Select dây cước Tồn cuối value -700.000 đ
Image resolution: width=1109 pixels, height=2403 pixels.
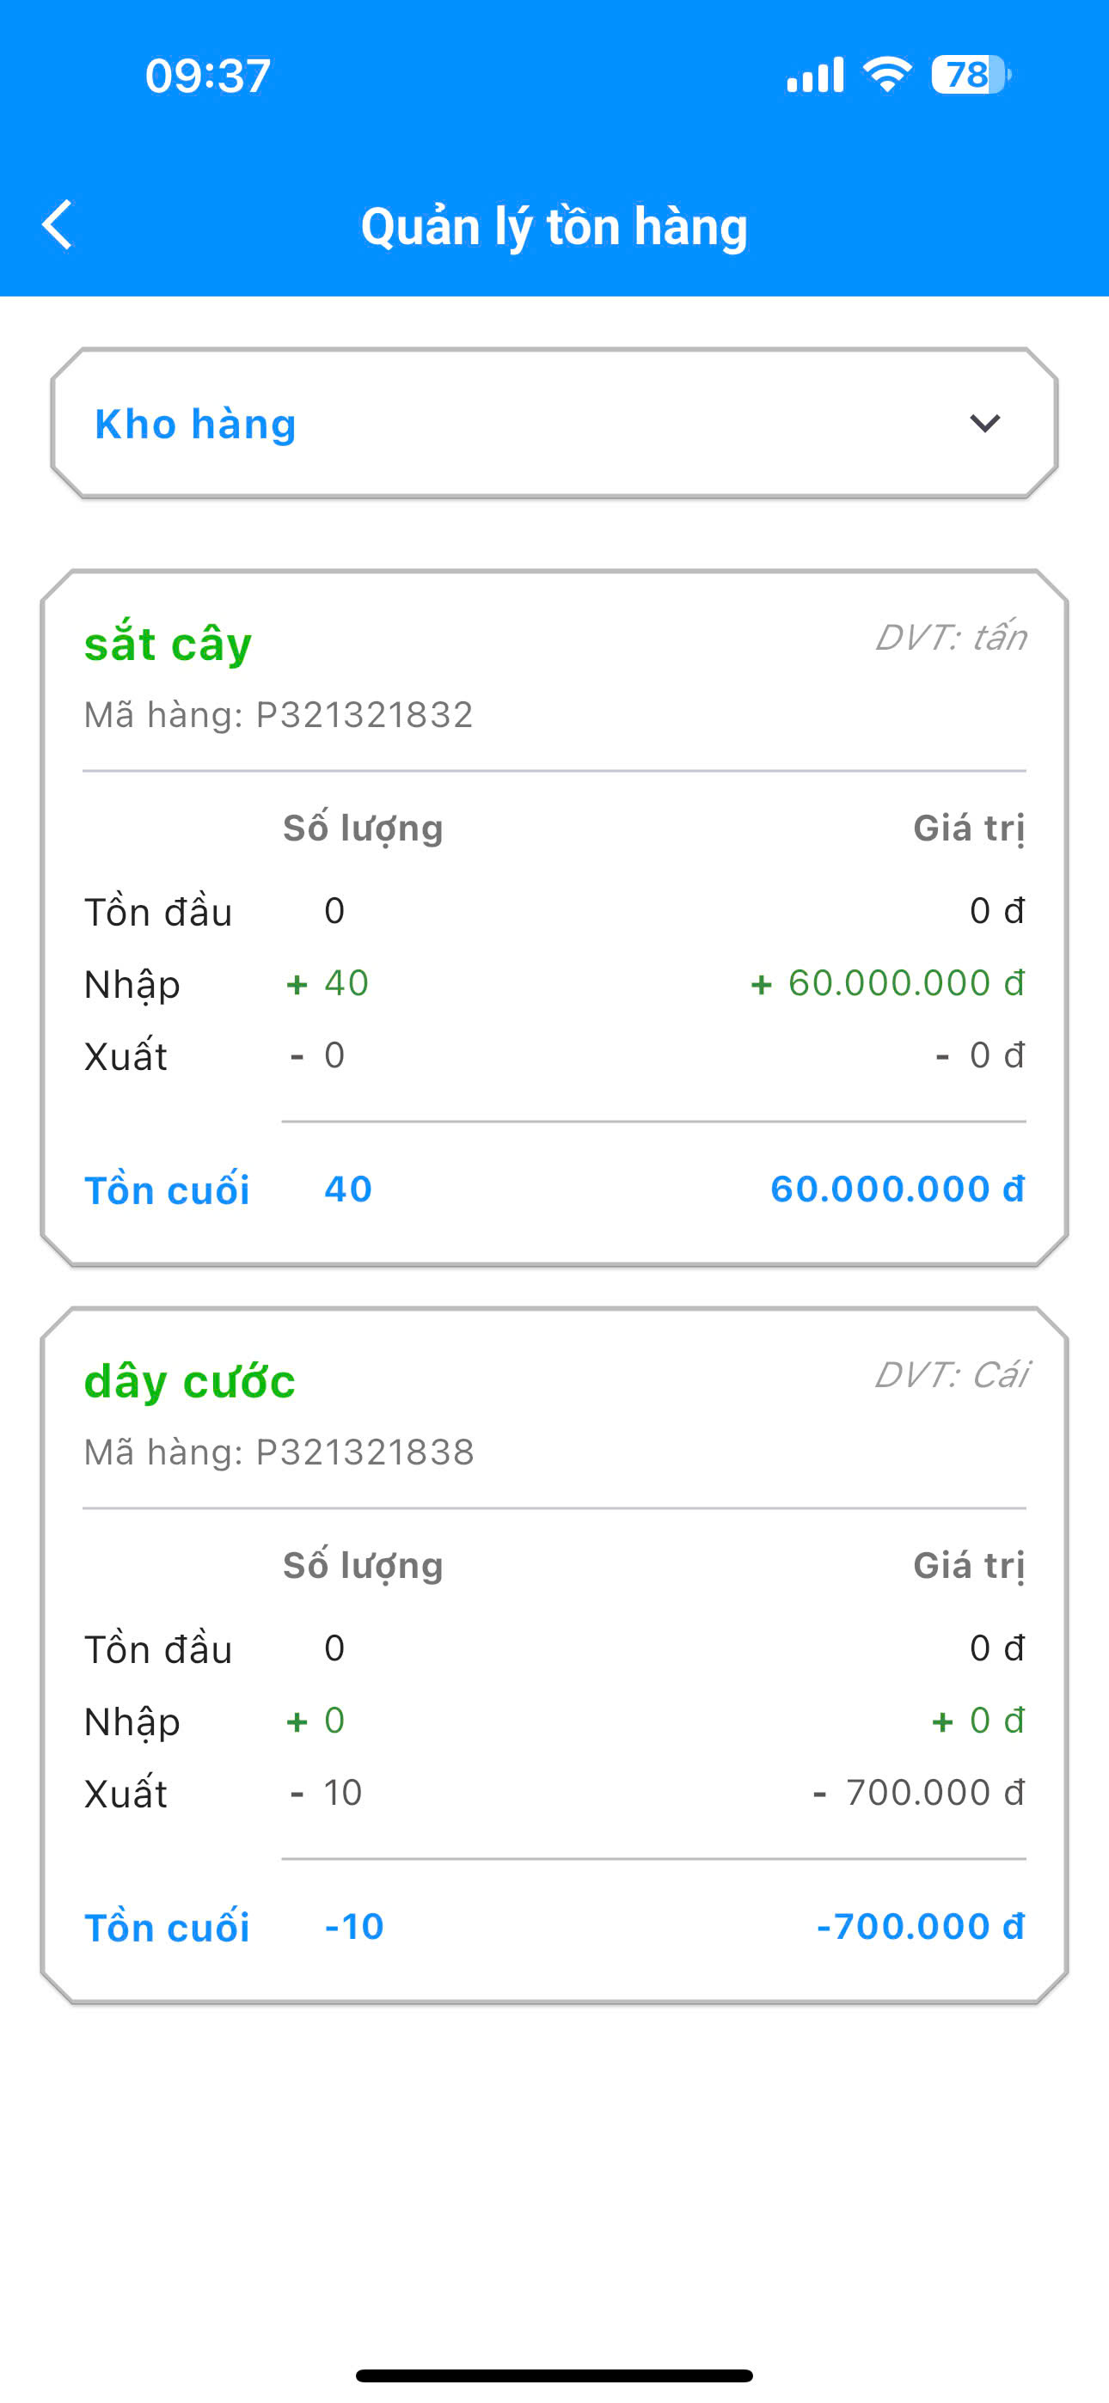click(921, 1925)
